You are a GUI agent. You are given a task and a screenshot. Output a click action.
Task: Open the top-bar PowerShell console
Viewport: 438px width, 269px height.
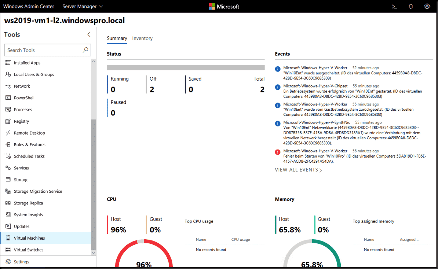pyautogui.click(x=394, y=6)
